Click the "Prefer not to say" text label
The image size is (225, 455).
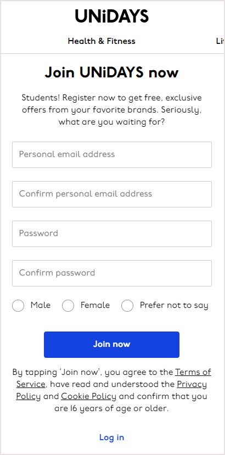pyautogui.click(x=174, y=306)
